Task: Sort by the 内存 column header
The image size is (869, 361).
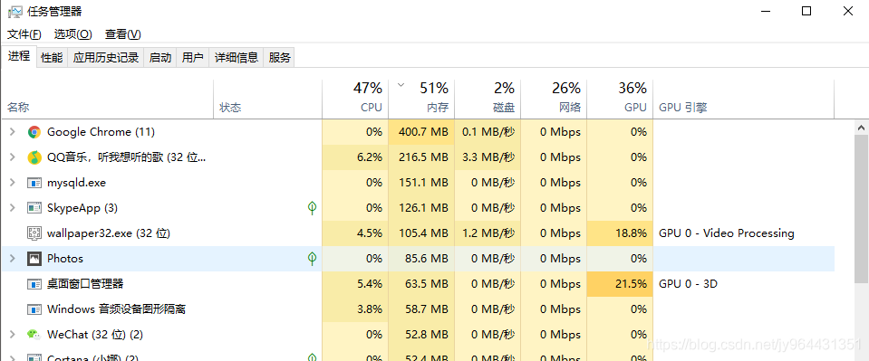Action: [x=421, y=100]
